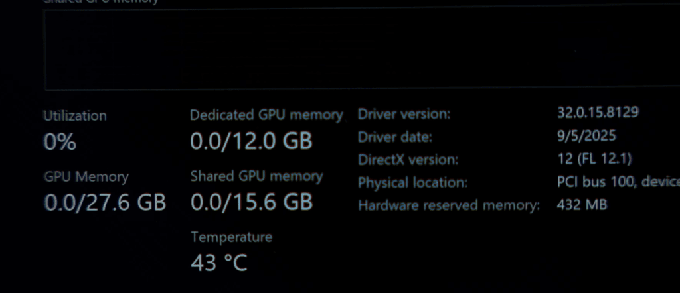Select the 0.0/15.6 GB shared value
This screenshot has width=680, height=293.
pos(251,202)
